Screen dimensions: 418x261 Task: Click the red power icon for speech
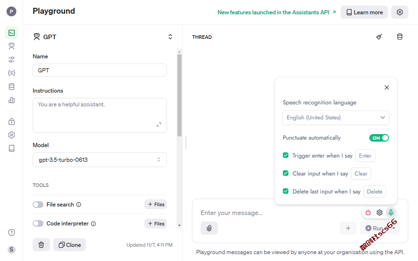[368, 213]
